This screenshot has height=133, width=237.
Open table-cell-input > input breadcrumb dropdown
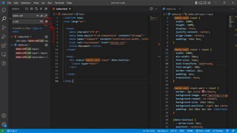click(x=199, y=14)
